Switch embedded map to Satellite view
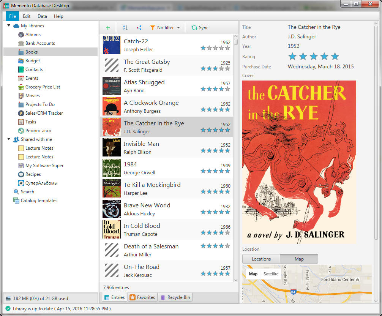The image size is (382, 316). 271,274
